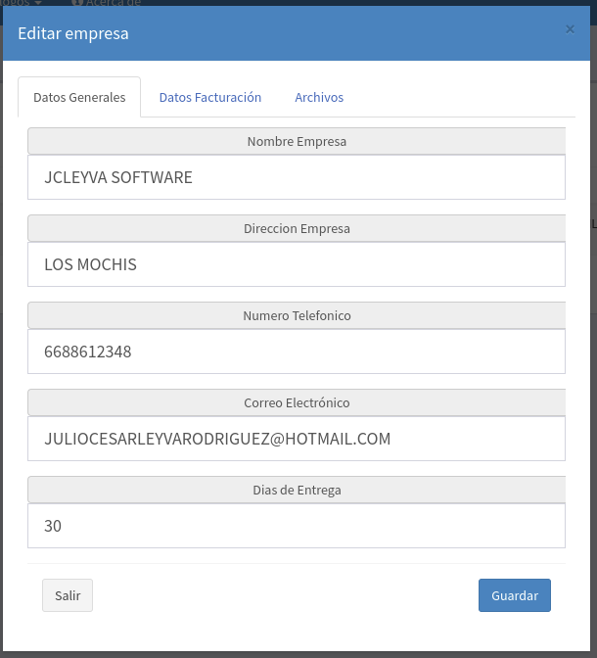Image resolution: width=597 pixels, height=658 pixels.
Task: Switch to the Datos Generales tab
Action: (79, 98)
